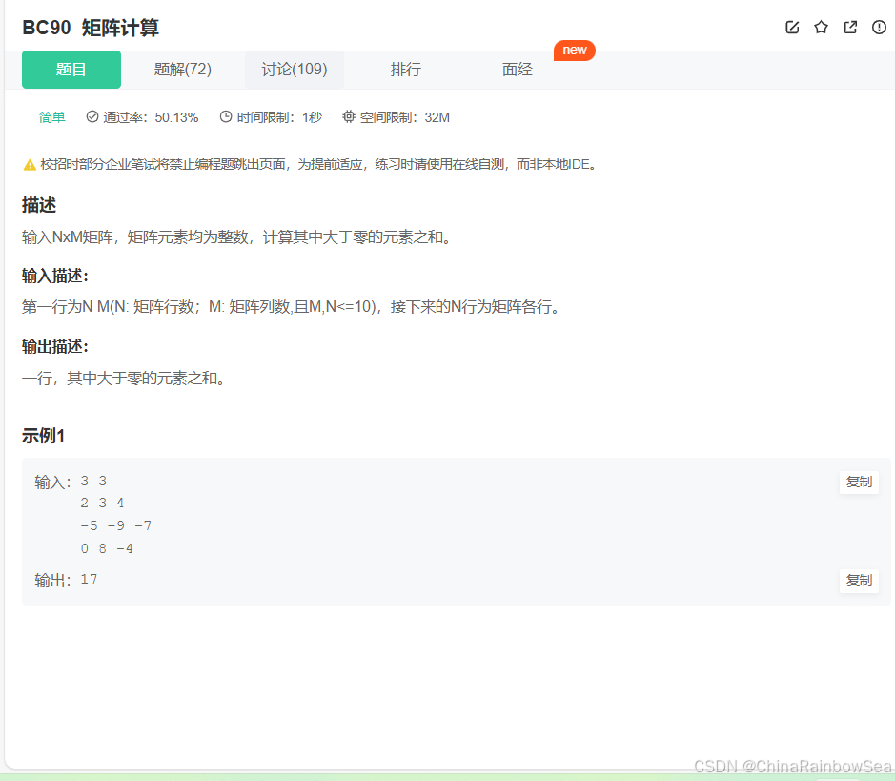The width and height of the screenshot is (895, 781).
Task: Open the share icon in the top right
Action: click(849, 28)
